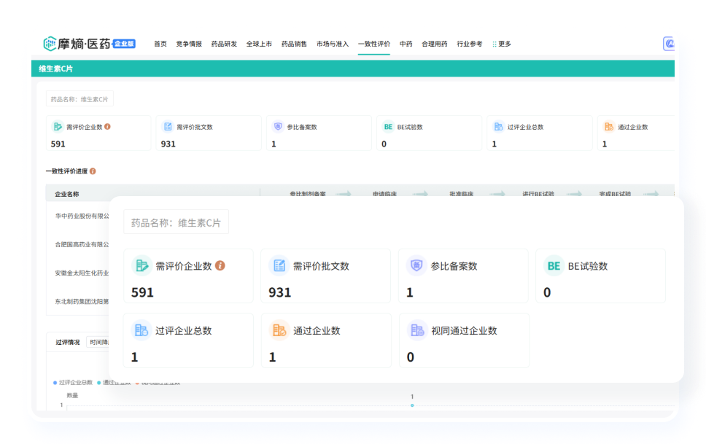Expand the 更多 grid menu
The height and width of the screenshot is (444, 706).
502,44
